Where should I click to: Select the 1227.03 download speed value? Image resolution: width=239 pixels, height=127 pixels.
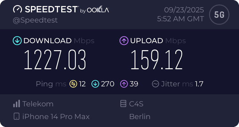[55, 60]
